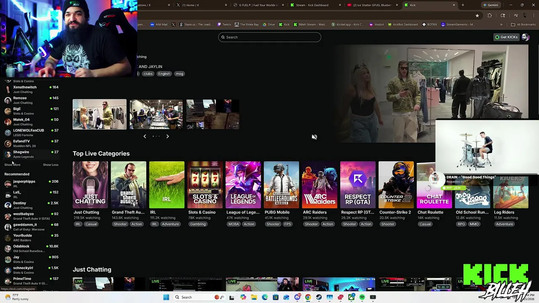The width and height of the screenshot is (539, 303).
Task: Open new browser tab
Action: [463, 5]
